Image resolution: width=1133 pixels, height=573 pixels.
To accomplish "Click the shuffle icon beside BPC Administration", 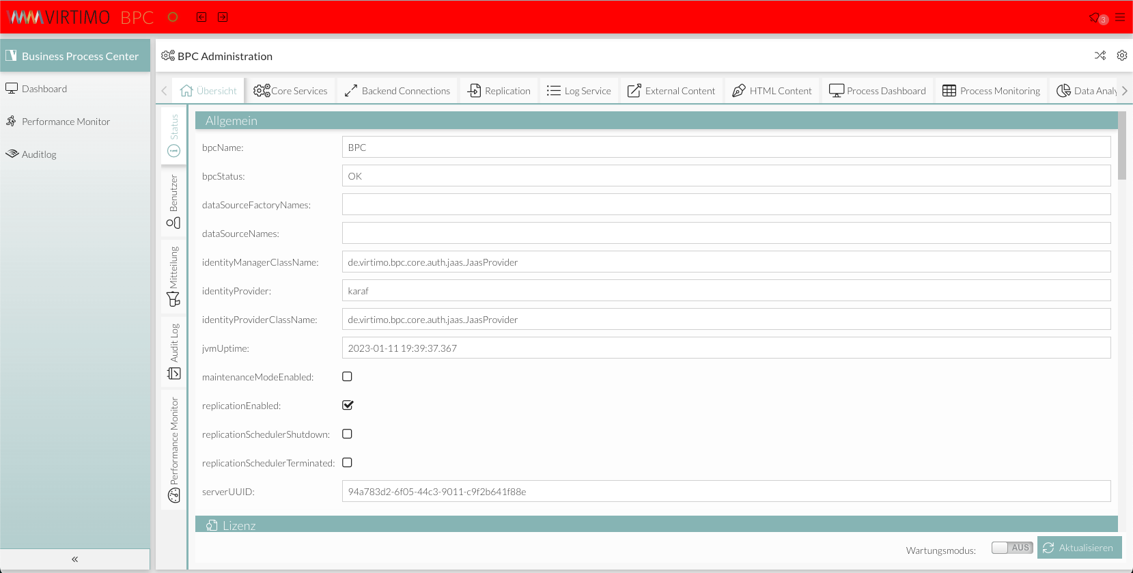I will point(1100,55).
